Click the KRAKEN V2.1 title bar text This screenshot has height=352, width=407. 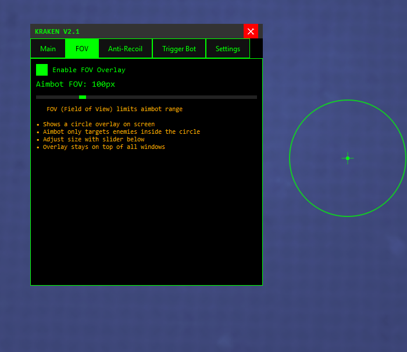tap(57, 31)
